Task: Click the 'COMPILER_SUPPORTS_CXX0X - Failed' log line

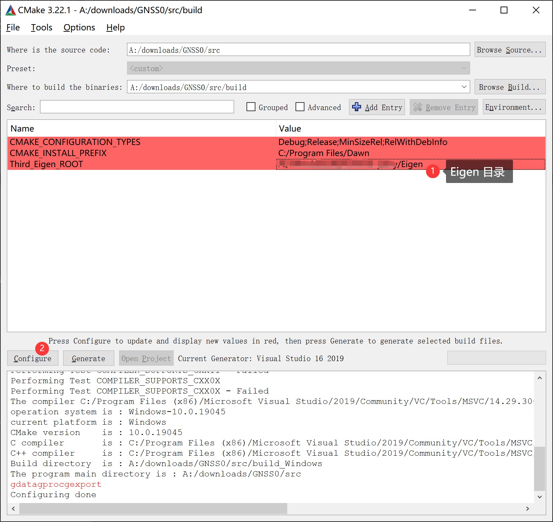Action: tap(140, 391)
